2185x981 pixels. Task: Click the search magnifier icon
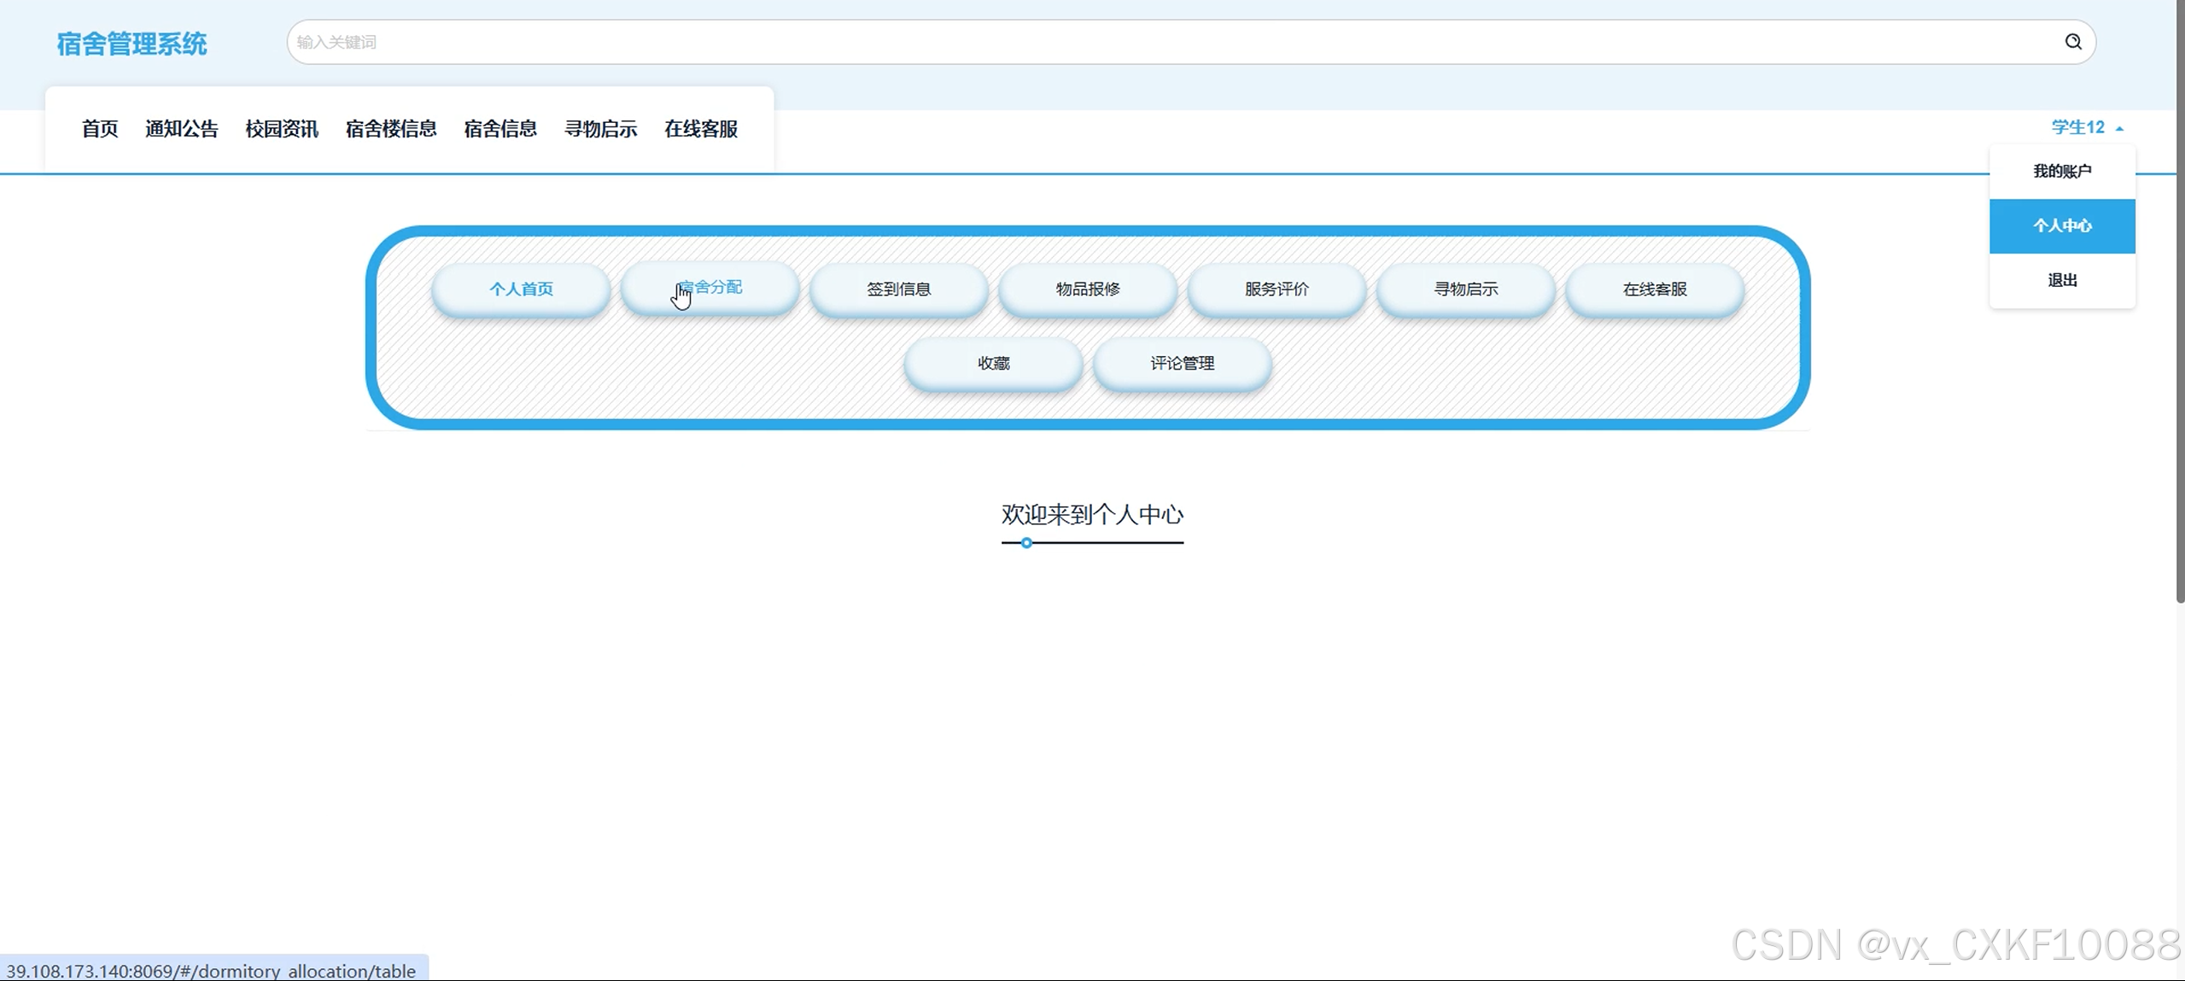pos(2072,42)
